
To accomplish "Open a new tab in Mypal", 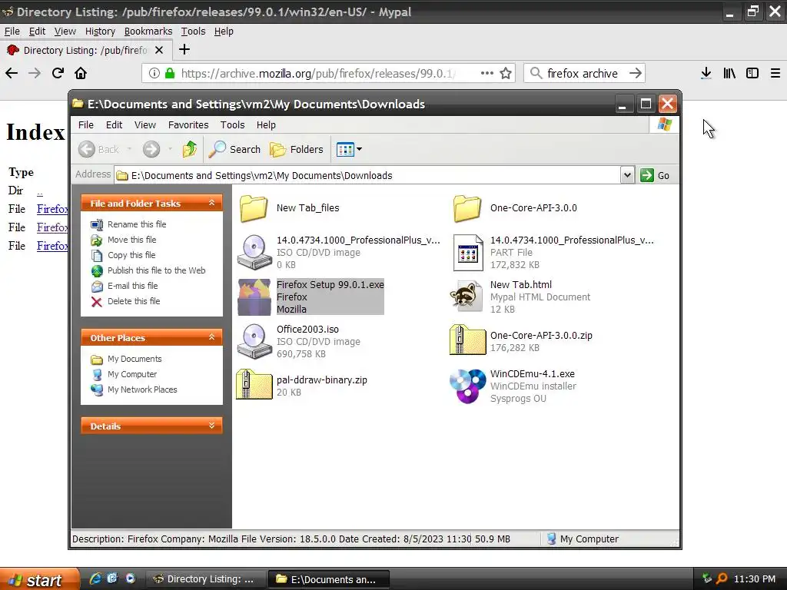I will (x=184, y=49).
